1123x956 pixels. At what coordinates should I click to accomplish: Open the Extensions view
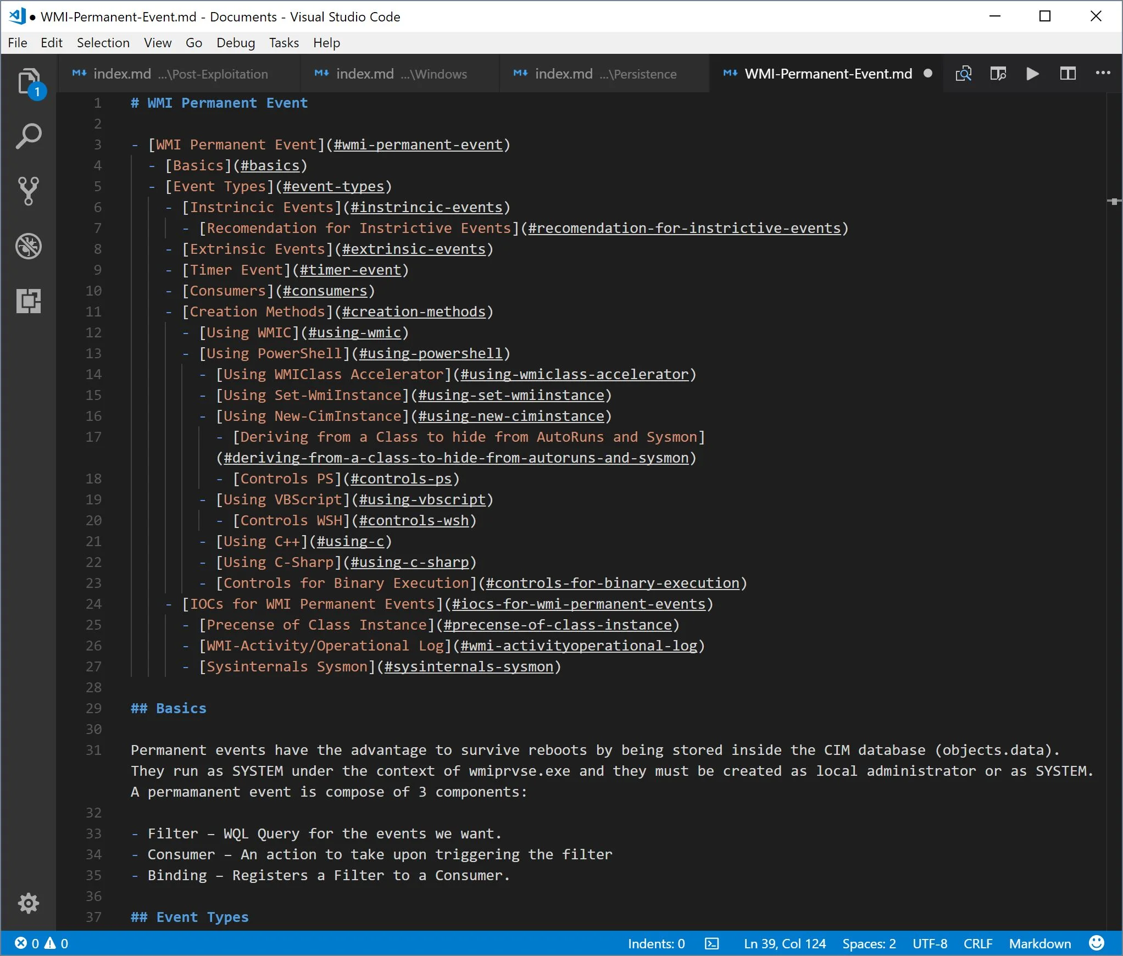29,301
